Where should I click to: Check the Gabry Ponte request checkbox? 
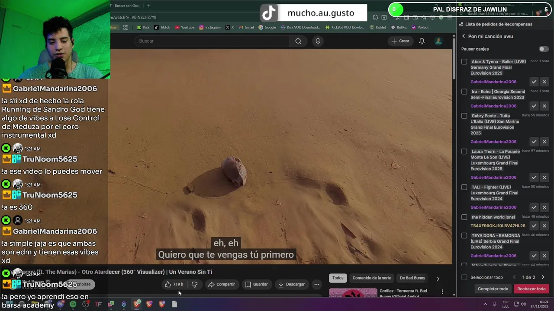[x=464, y=116]
